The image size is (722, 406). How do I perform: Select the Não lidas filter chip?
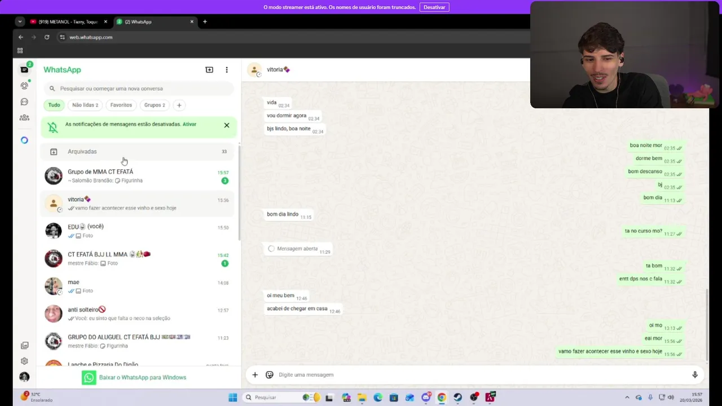pyautogui.click(x=85, y=105)
